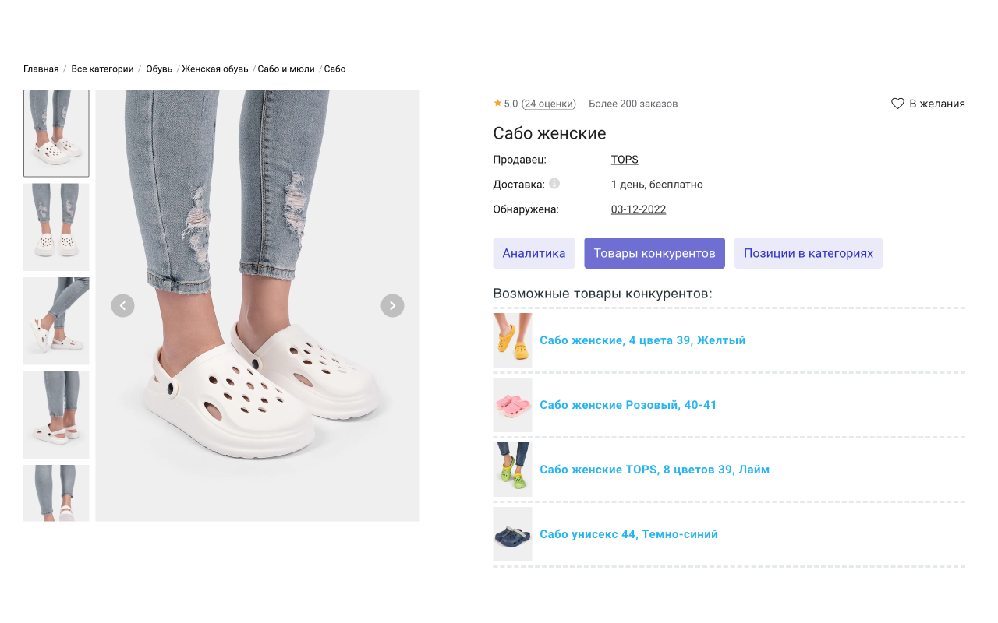Open the TOPS seller link

[625, 160]
